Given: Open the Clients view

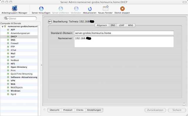Looking at the screenshot, I should click(x=80, y=110).
